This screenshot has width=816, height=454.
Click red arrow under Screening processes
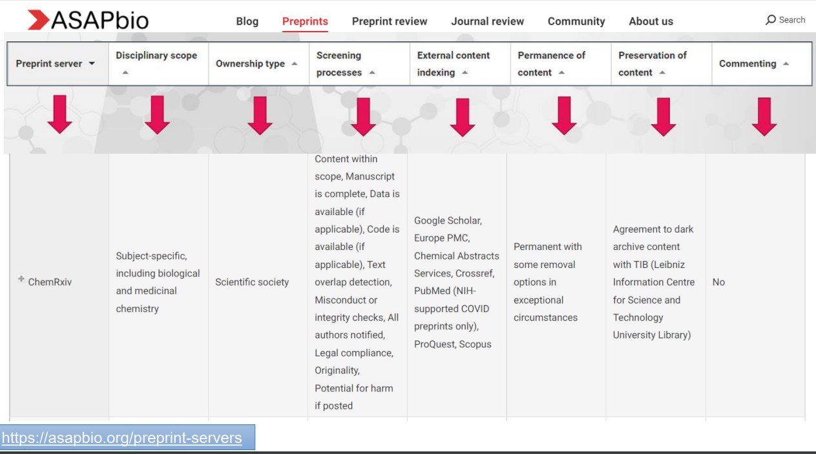click(x=363, y=116)
